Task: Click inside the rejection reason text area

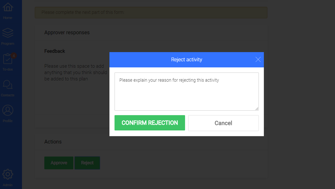Action: [x=186, y=91]
